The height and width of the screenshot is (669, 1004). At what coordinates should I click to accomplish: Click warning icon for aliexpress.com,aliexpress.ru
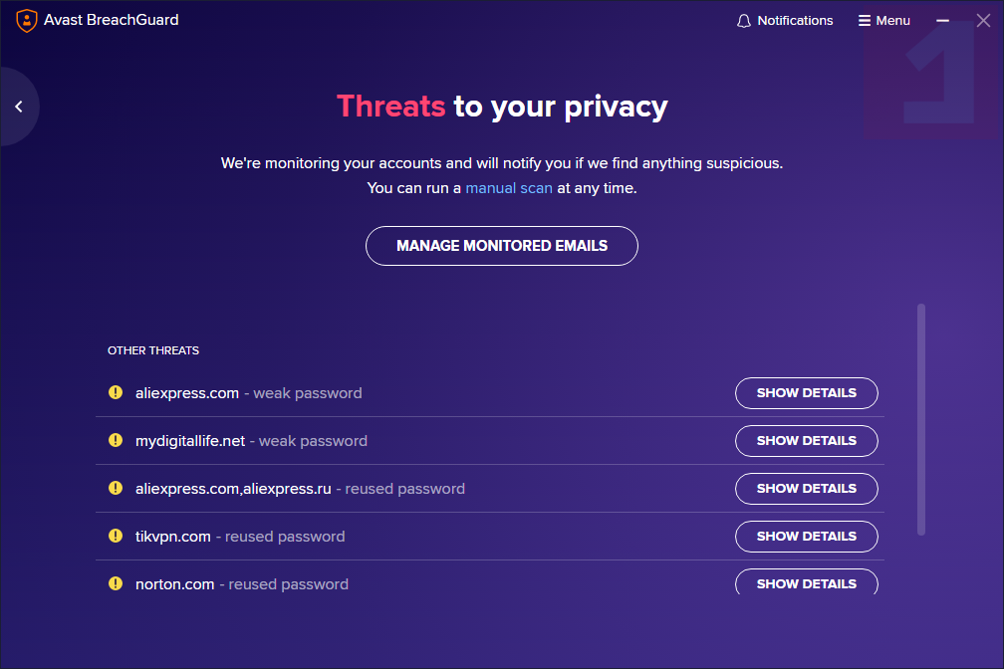click(116, 488)
